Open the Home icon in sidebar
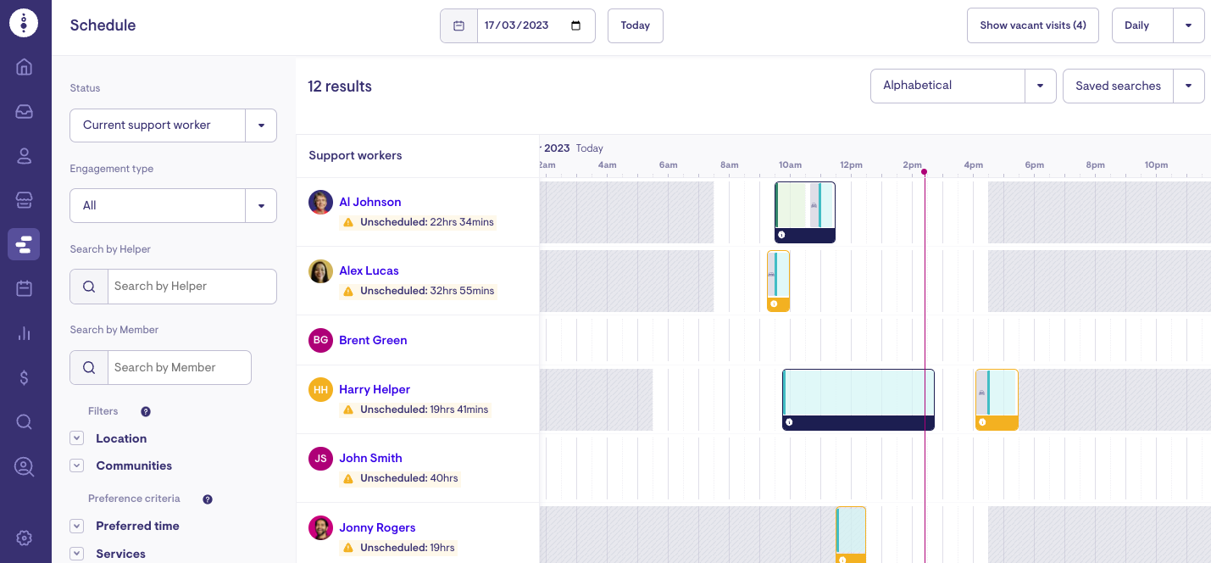The image size is (1211, 563). coord(24,67)
